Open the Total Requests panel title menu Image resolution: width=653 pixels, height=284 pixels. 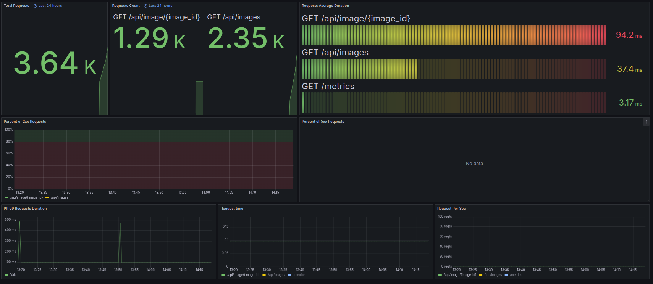click(16, 6)
